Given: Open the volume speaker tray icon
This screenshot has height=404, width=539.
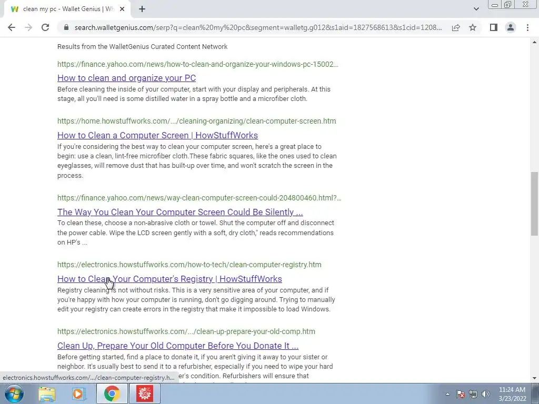Looking at the screenshot, I should coord(486,394).
